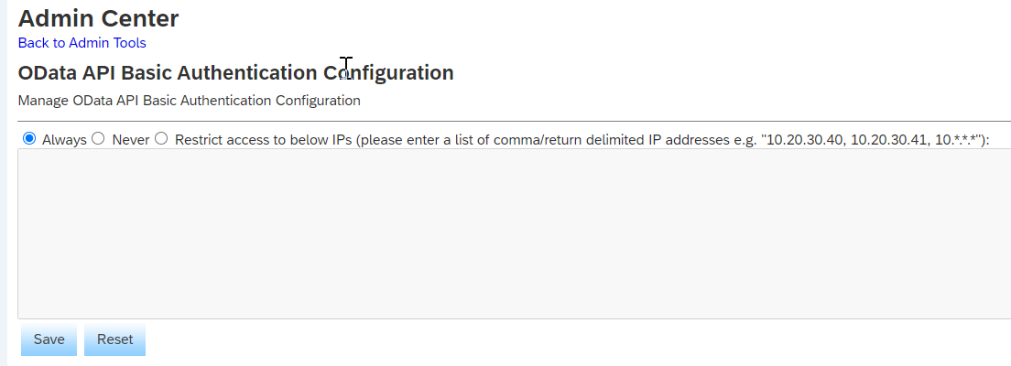Click the Back to Admin Tools link
1011x366 pixels.
[x=82, y=42]
